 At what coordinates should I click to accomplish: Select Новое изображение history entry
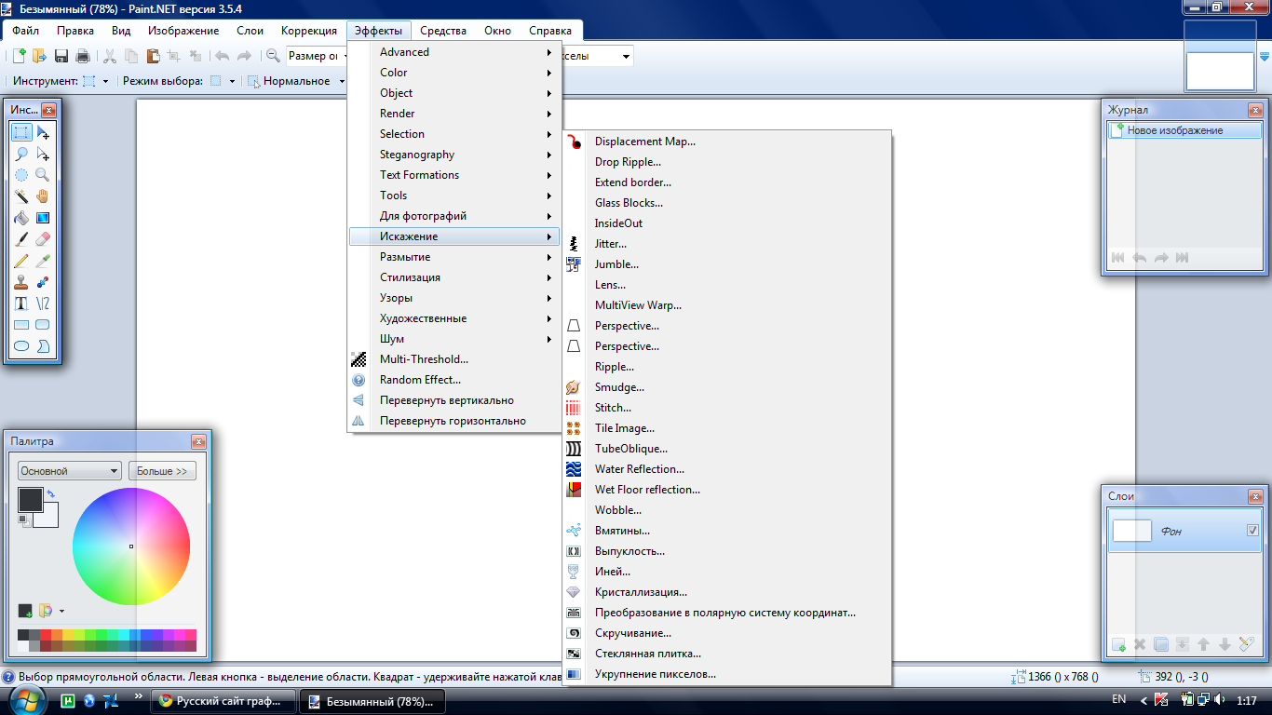coord(1175,131)
